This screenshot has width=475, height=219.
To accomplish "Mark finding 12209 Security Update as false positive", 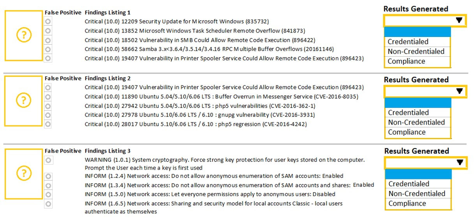I will pos(48,21).
